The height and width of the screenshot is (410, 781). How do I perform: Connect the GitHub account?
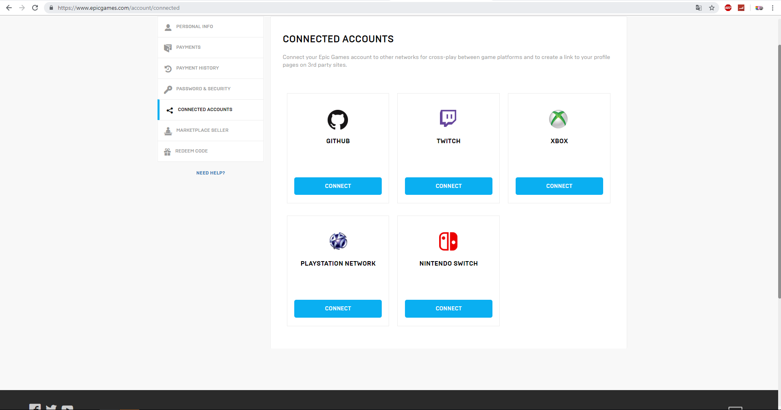[338, 186]
